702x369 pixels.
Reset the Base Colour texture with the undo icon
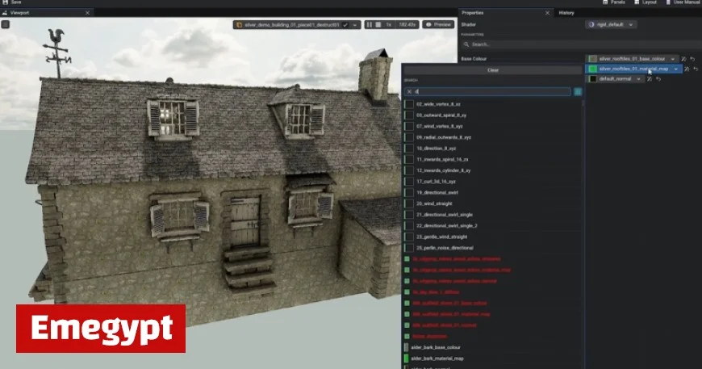693,59
